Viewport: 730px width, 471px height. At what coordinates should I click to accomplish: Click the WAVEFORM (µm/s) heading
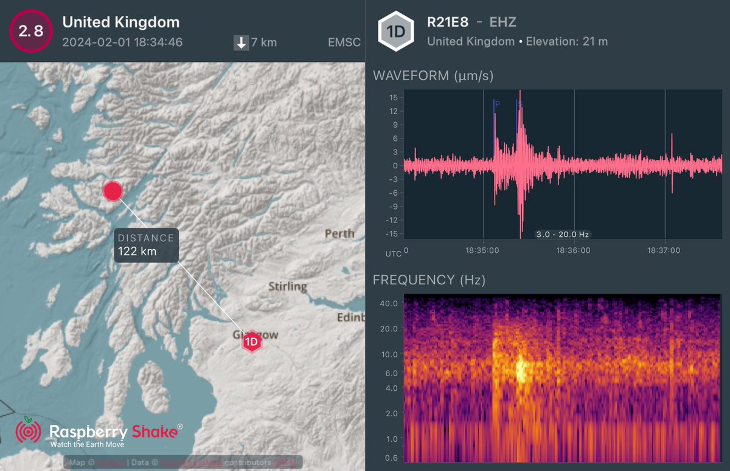point(433,76)
